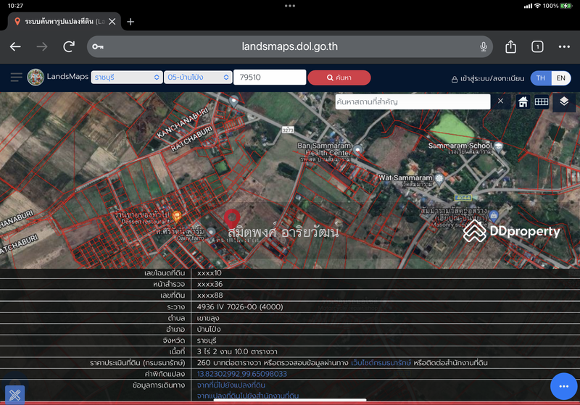Click the อำเภอ value บ้านโป่ง
The image size is (580, 405).
tap(209, 329)
